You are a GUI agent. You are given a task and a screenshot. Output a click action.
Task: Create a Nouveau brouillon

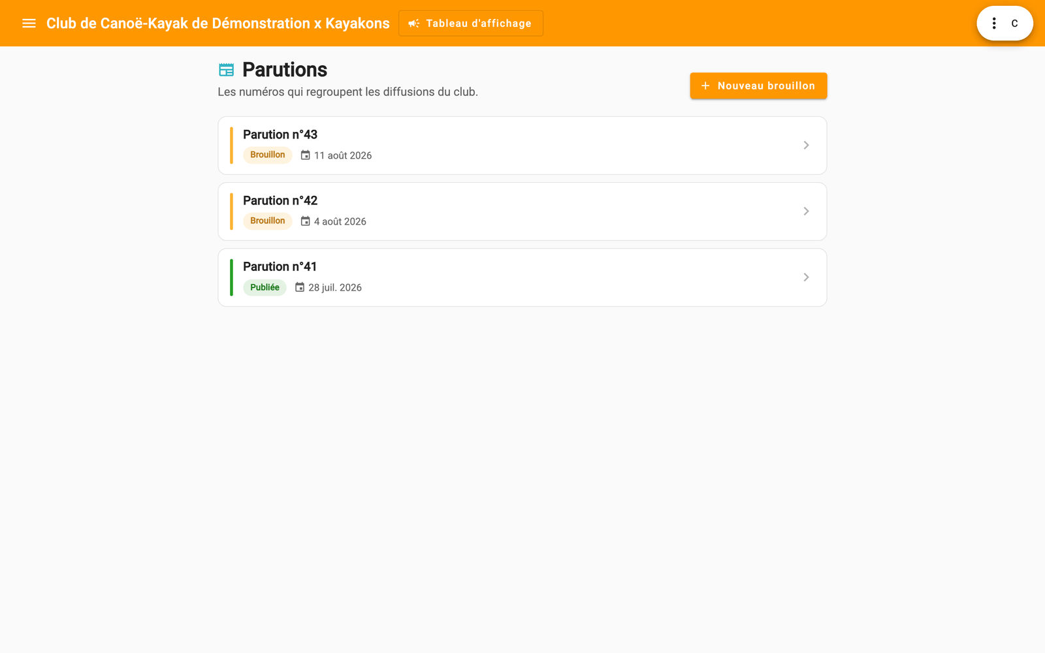(x=758, y=86)
